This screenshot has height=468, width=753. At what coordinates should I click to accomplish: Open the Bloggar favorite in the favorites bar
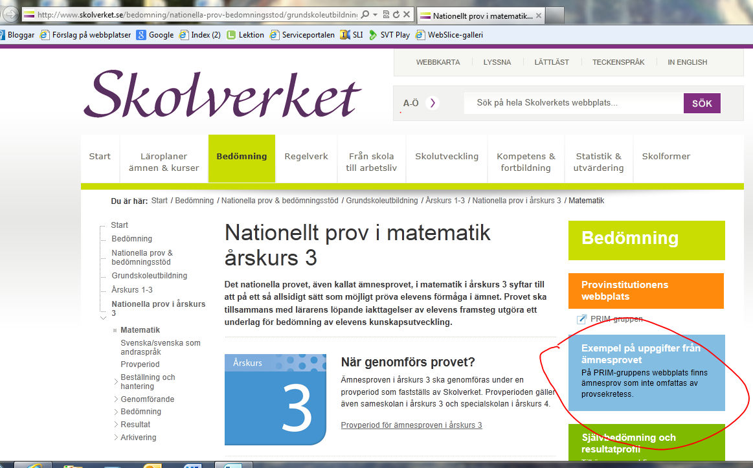click(17, 34)
